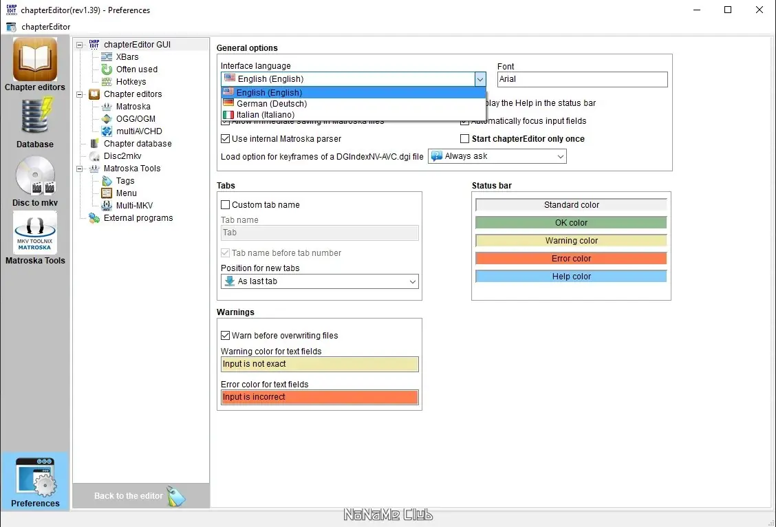Select the Multi-MKV tree label
Screen dimensions: 776x527
tap(134, 205)
